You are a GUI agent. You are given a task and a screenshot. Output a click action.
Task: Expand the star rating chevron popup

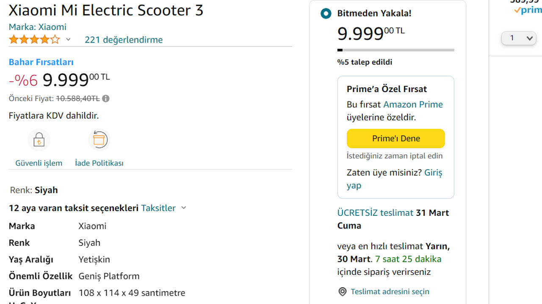68,40
